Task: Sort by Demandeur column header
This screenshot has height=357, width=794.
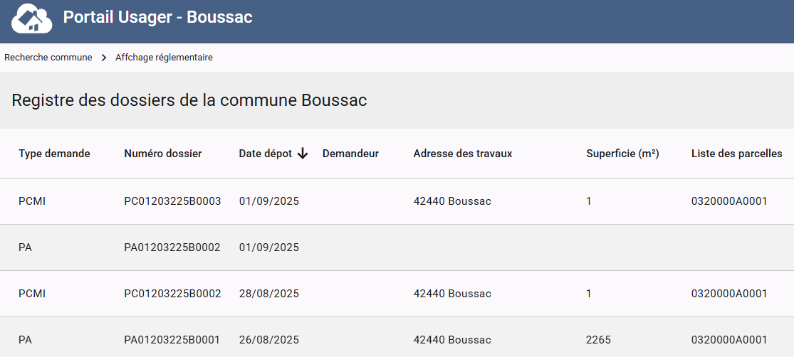Action: click(x=350, y=154)
